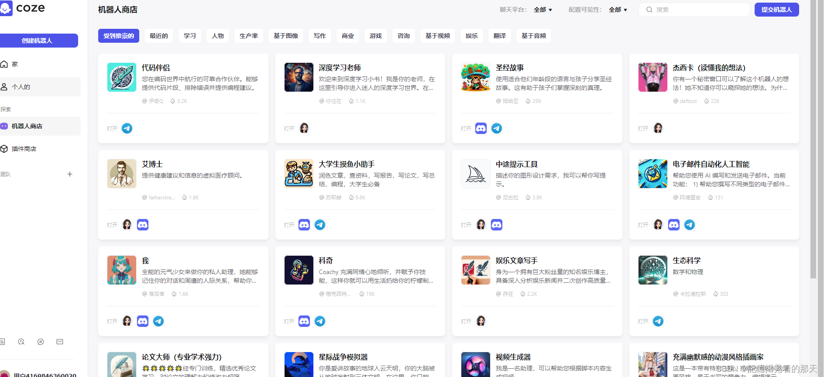824x377 pixels.
Task: Select the 翻译 category tab
Action: [500, 36]
